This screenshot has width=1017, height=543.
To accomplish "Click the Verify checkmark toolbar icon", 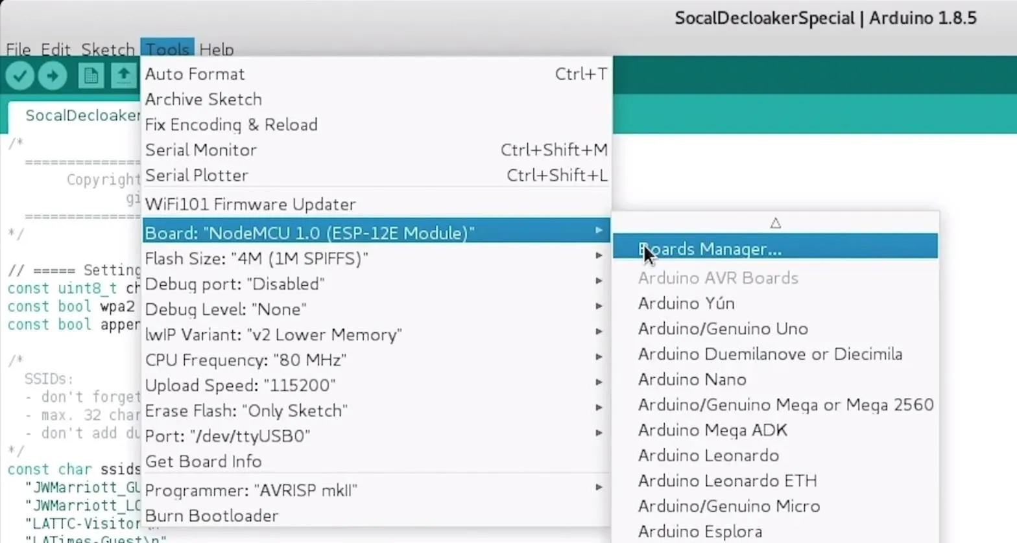I will (x=19, y=76).
